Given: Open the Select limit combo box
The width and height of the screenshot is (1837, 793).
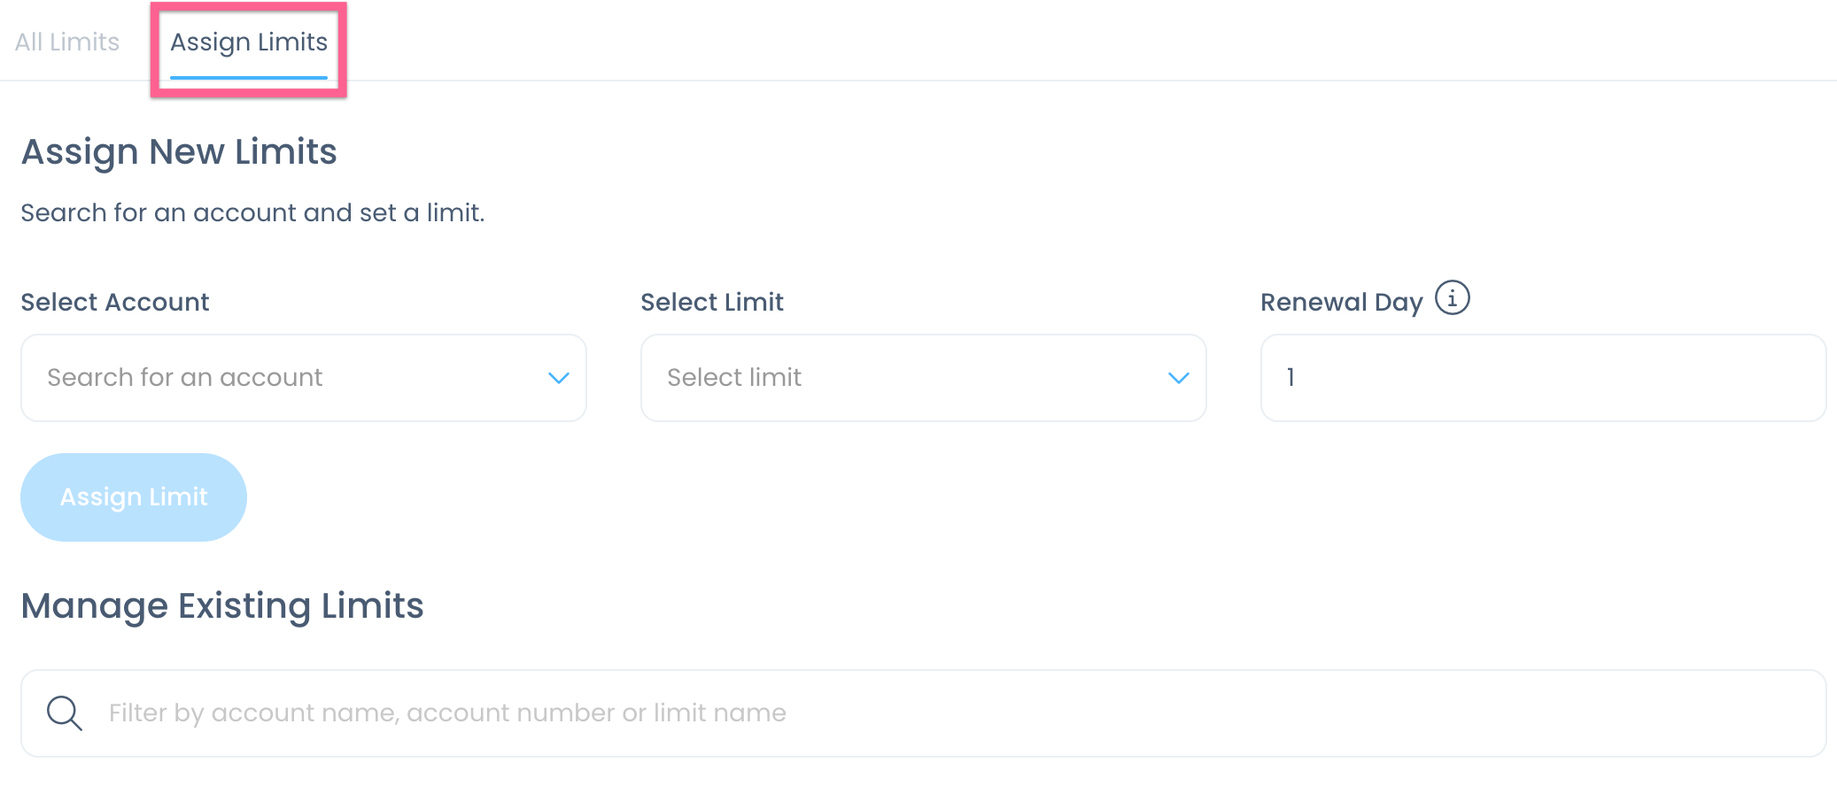Looking at the screenshot, I should coord(924,378).
